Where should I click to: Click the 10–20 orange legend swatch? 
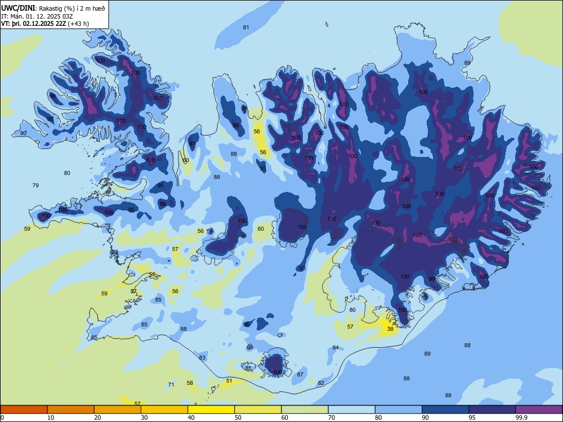(71, 410)
